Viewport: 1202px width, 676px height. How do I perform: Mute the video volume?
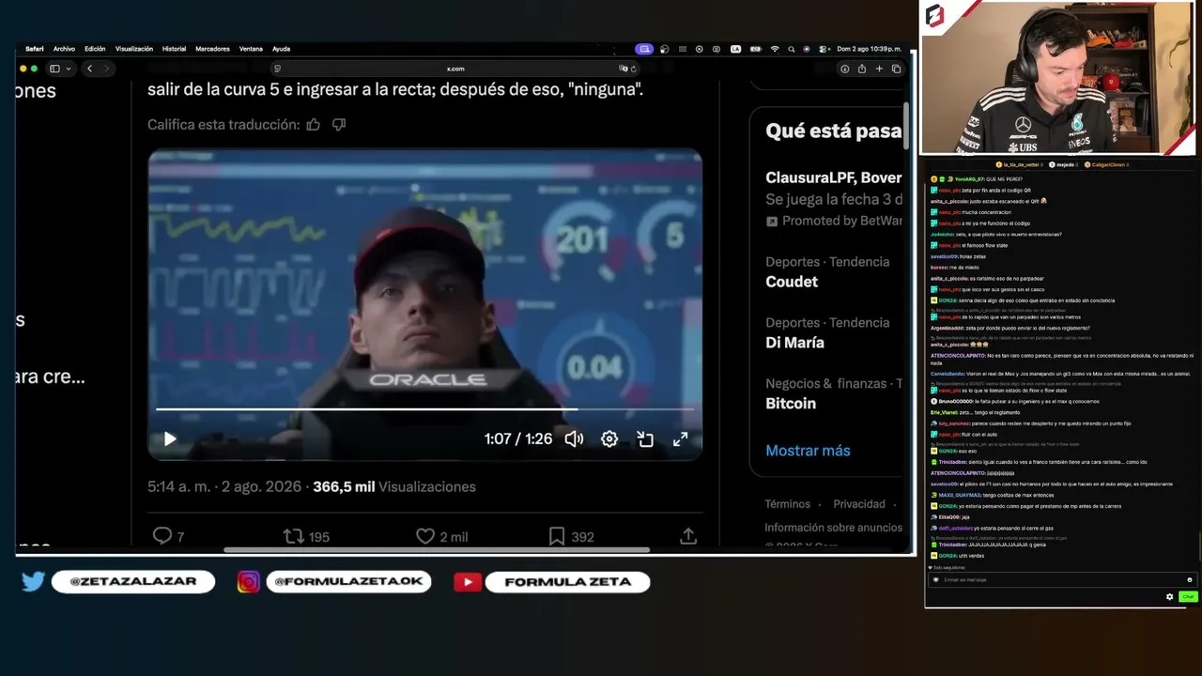(574, 438)
